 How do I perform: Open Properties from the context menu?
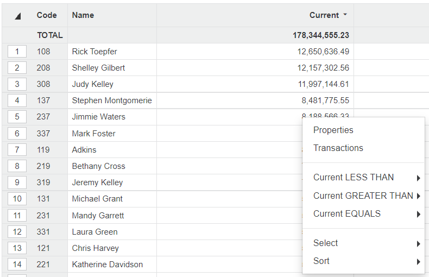333,130
